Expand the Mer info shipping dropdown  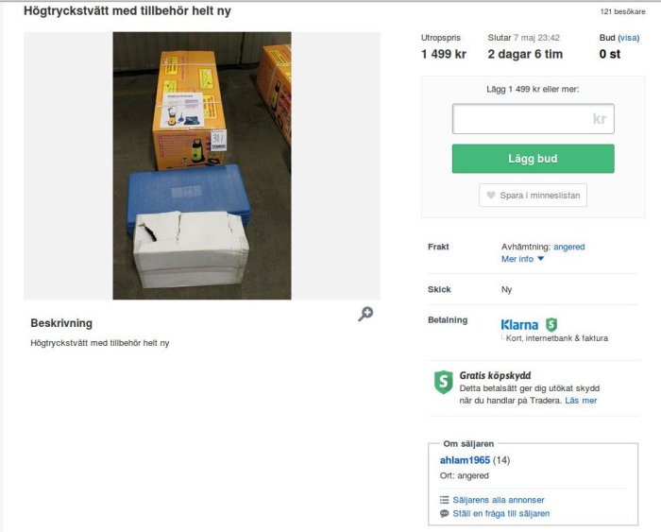(523, 259)
